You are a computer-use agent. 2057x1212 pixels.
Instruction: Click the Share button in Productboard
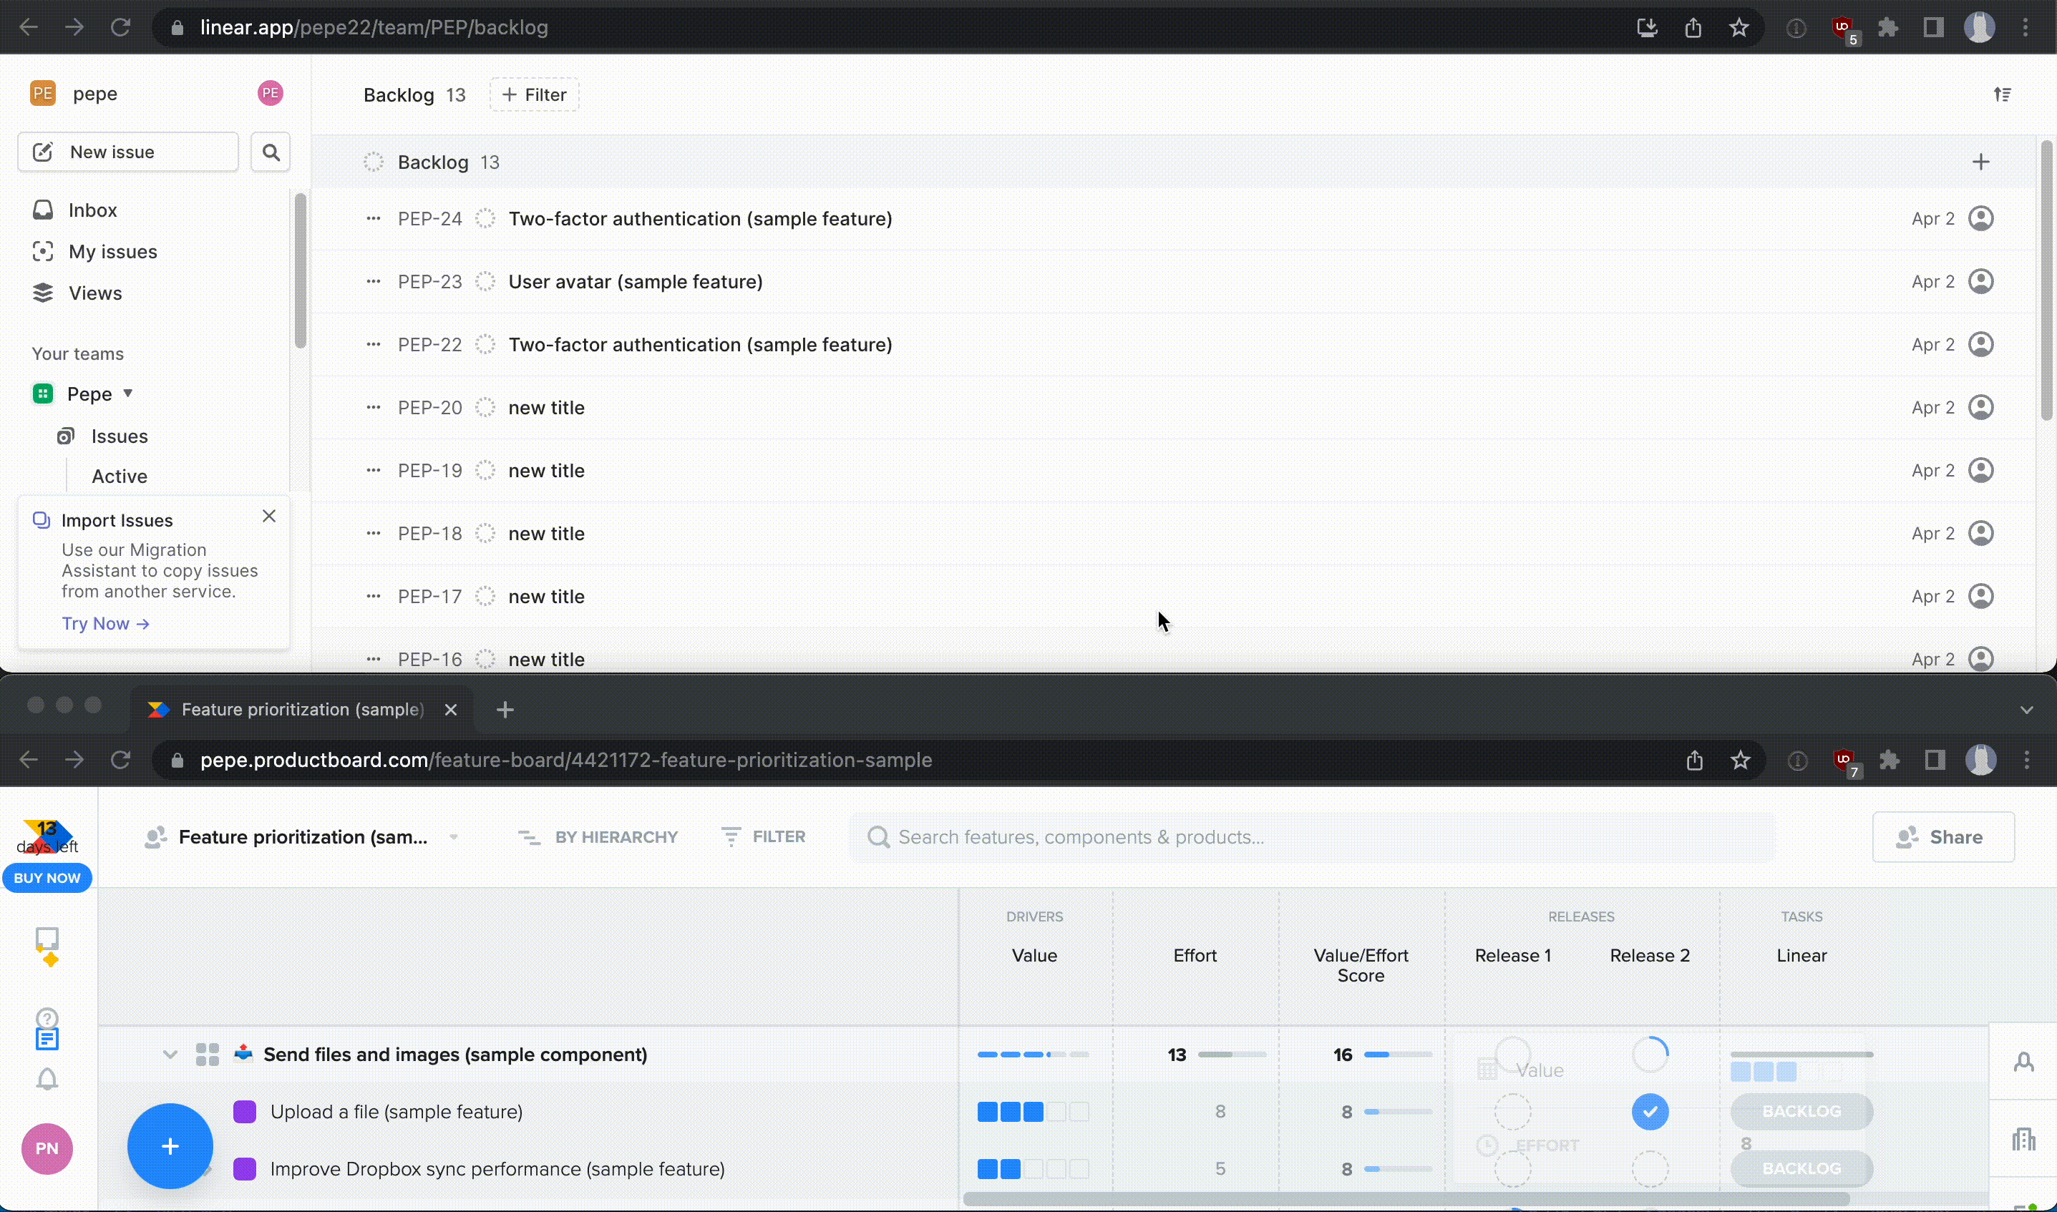point(1942,837)
